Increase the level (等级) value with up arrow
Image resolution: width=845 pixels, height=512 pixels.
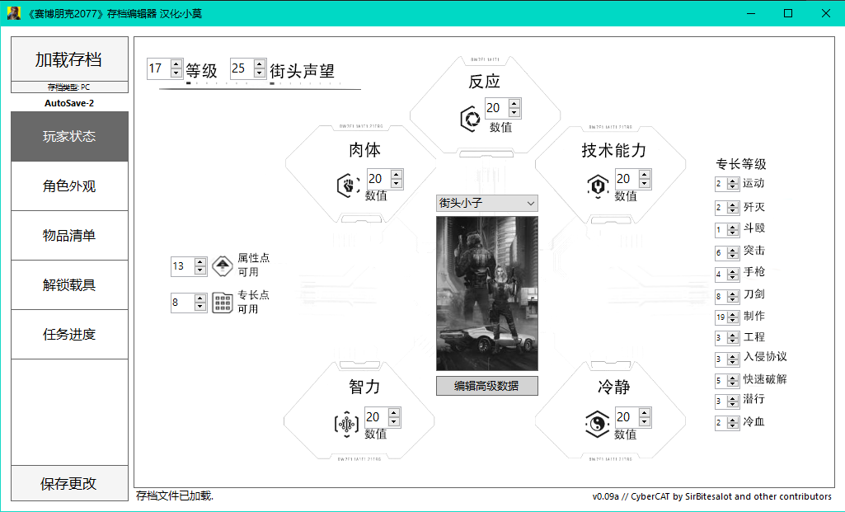(x=176, y=63)
